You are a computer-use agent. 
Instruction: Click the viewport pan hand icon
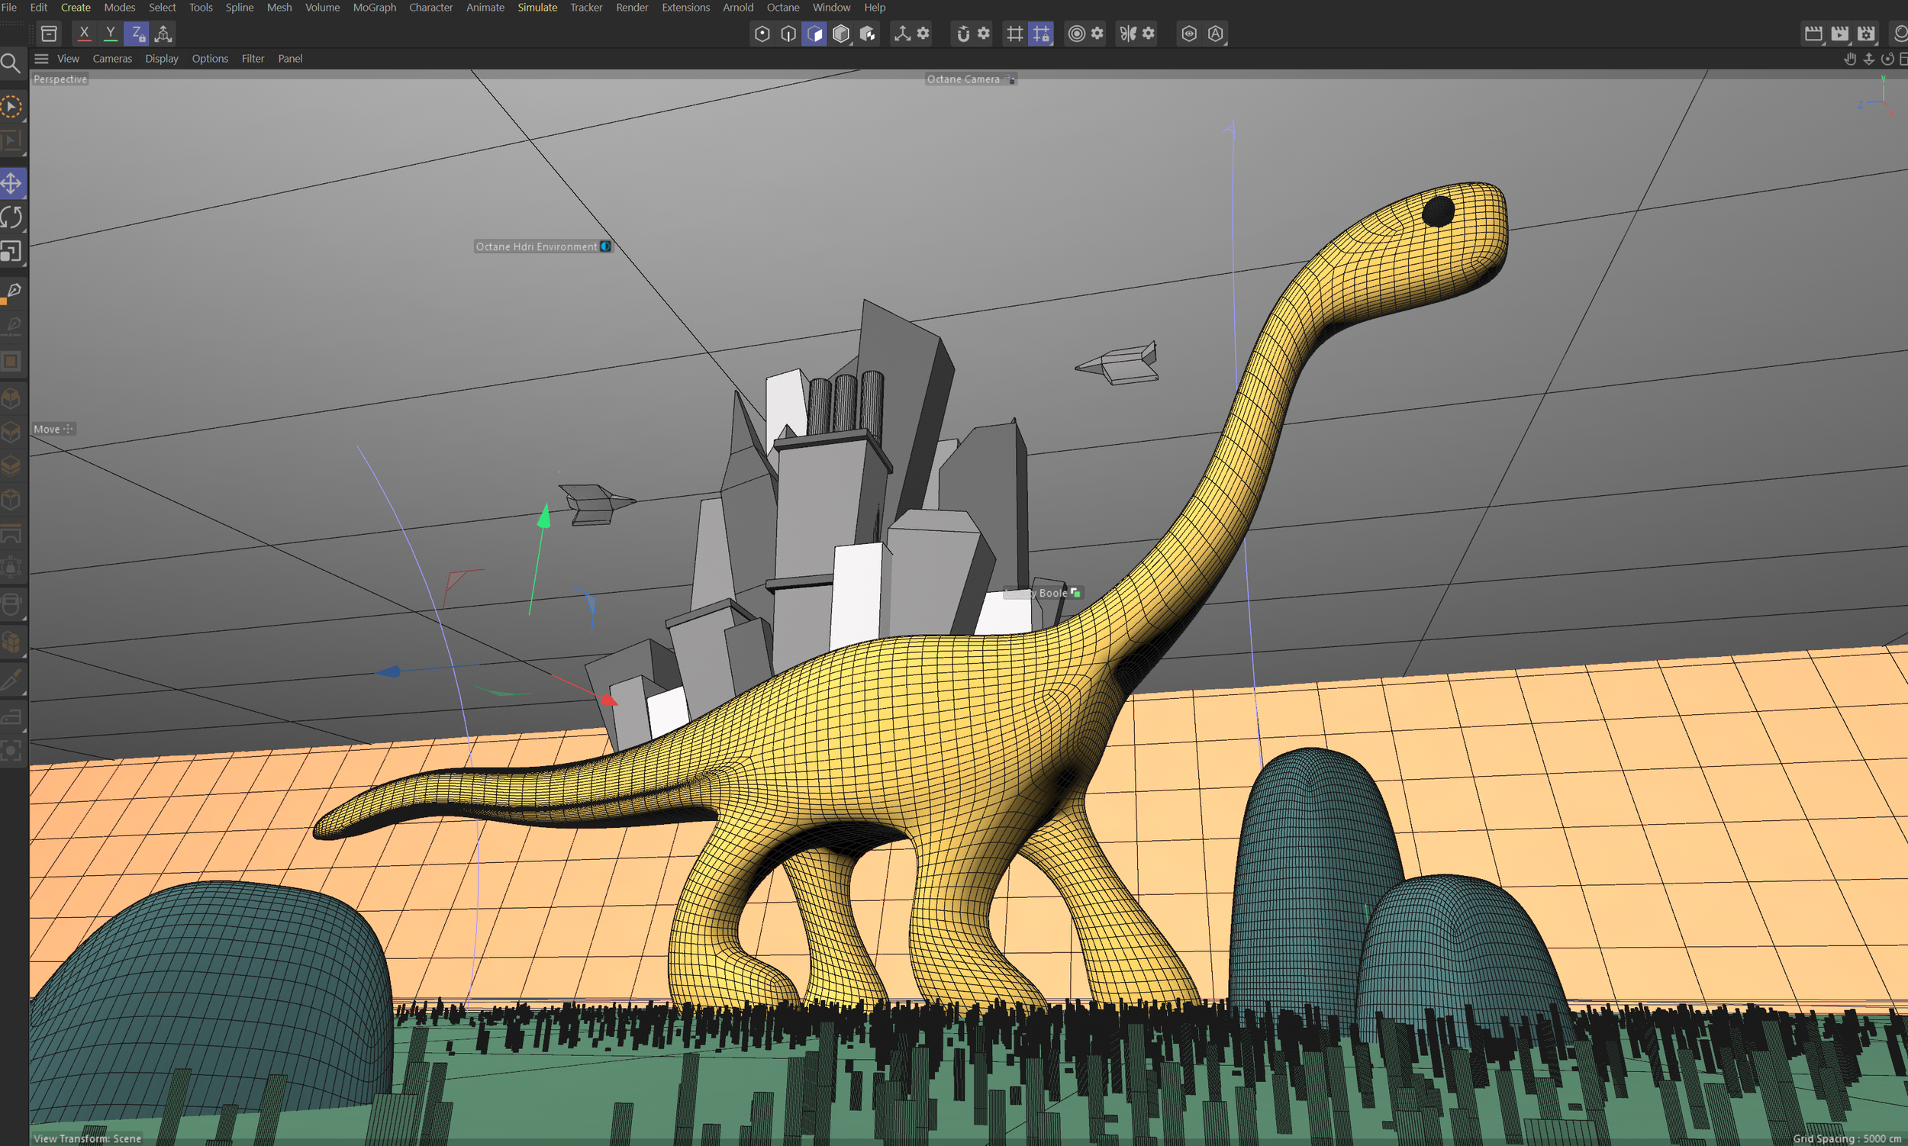coord(1850,59)
